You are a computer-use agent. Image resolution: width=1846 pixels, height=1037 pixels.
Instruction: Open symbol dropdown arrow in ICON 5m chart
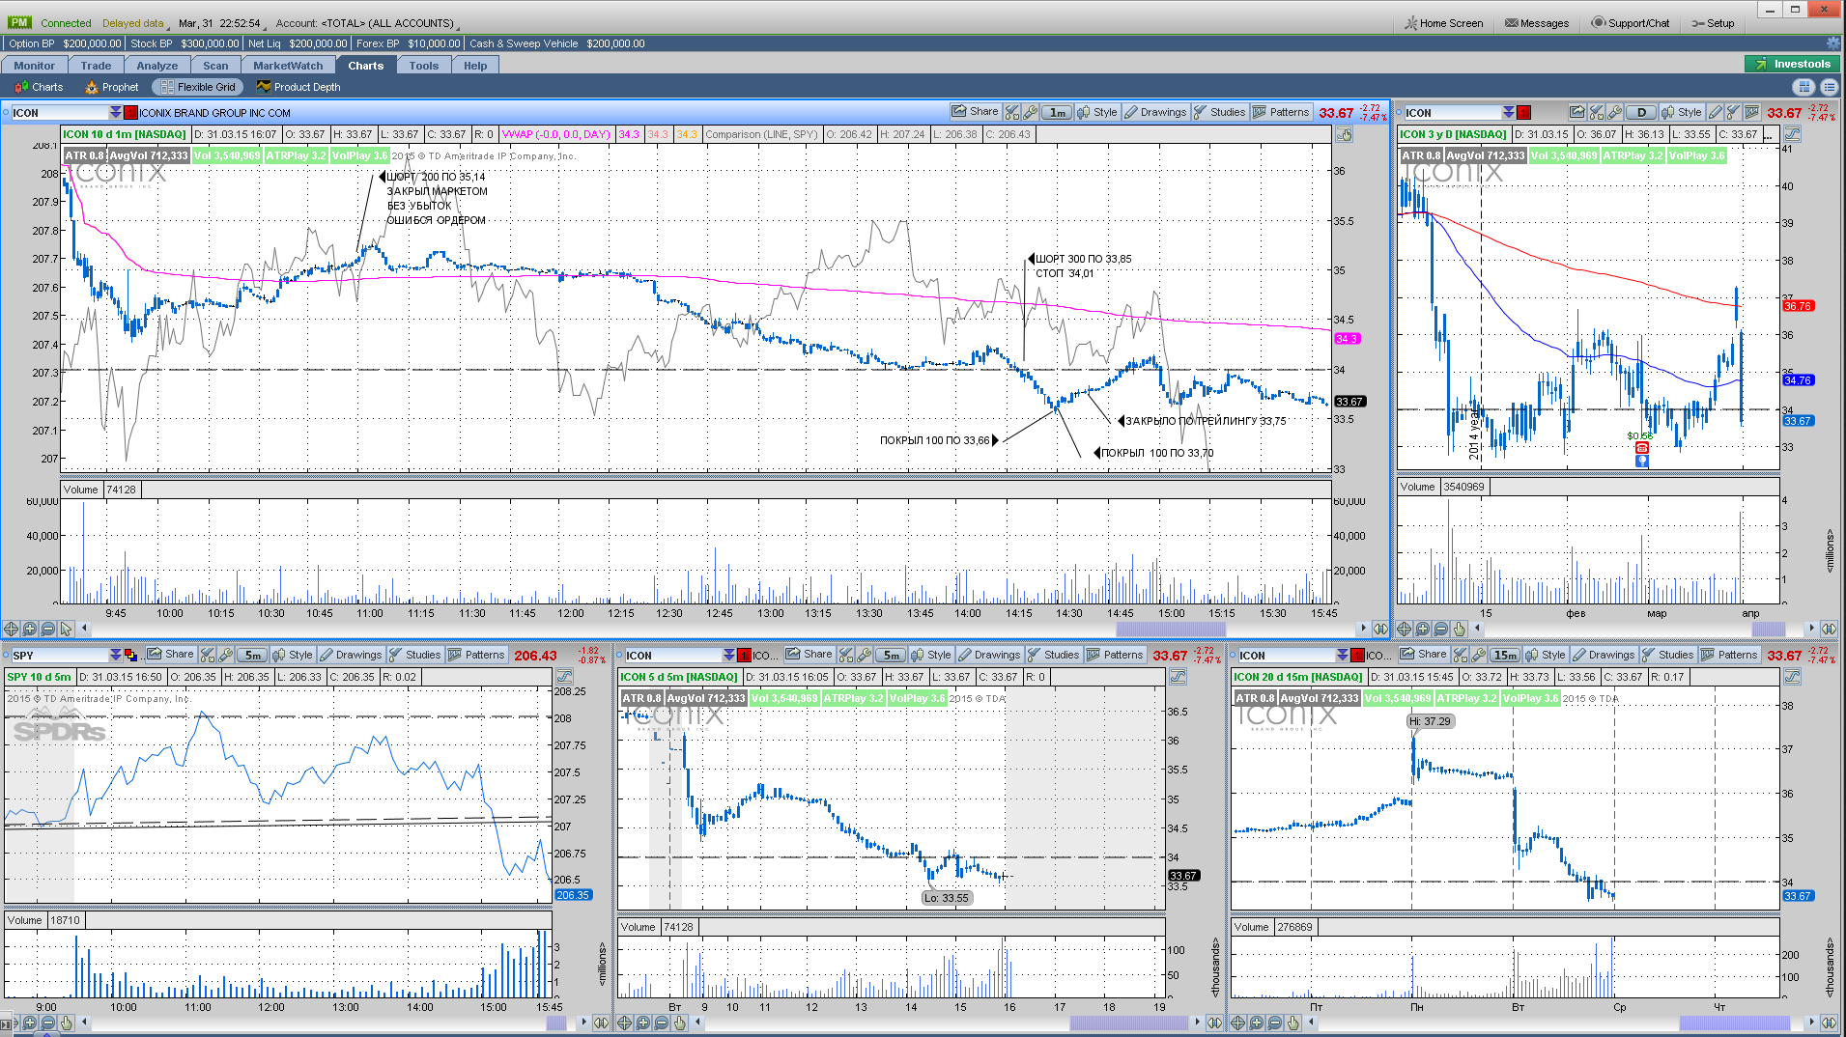click(729, 655)
